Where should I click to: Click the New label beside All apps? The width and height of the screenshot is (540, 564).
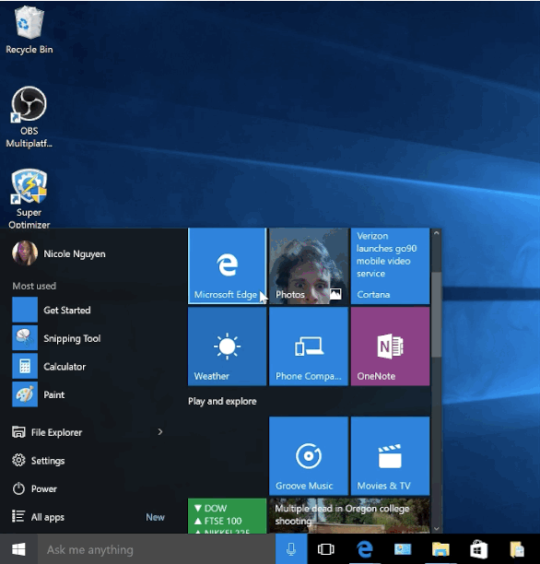click(x=155, y=517)
